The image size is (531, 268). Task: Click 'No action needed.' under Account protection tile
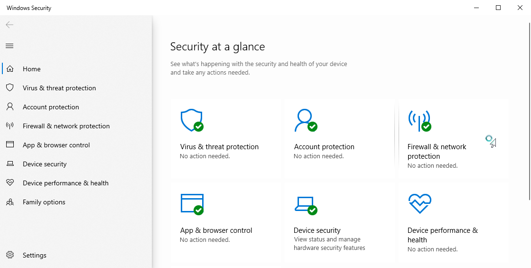tap(319, 156)
